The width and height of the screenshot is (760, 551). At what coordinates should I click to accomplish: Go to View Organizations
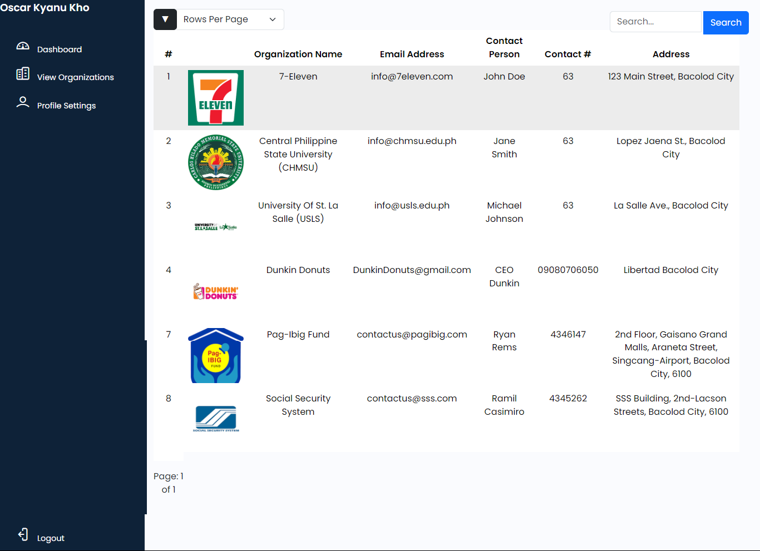(x=76, y=77)
